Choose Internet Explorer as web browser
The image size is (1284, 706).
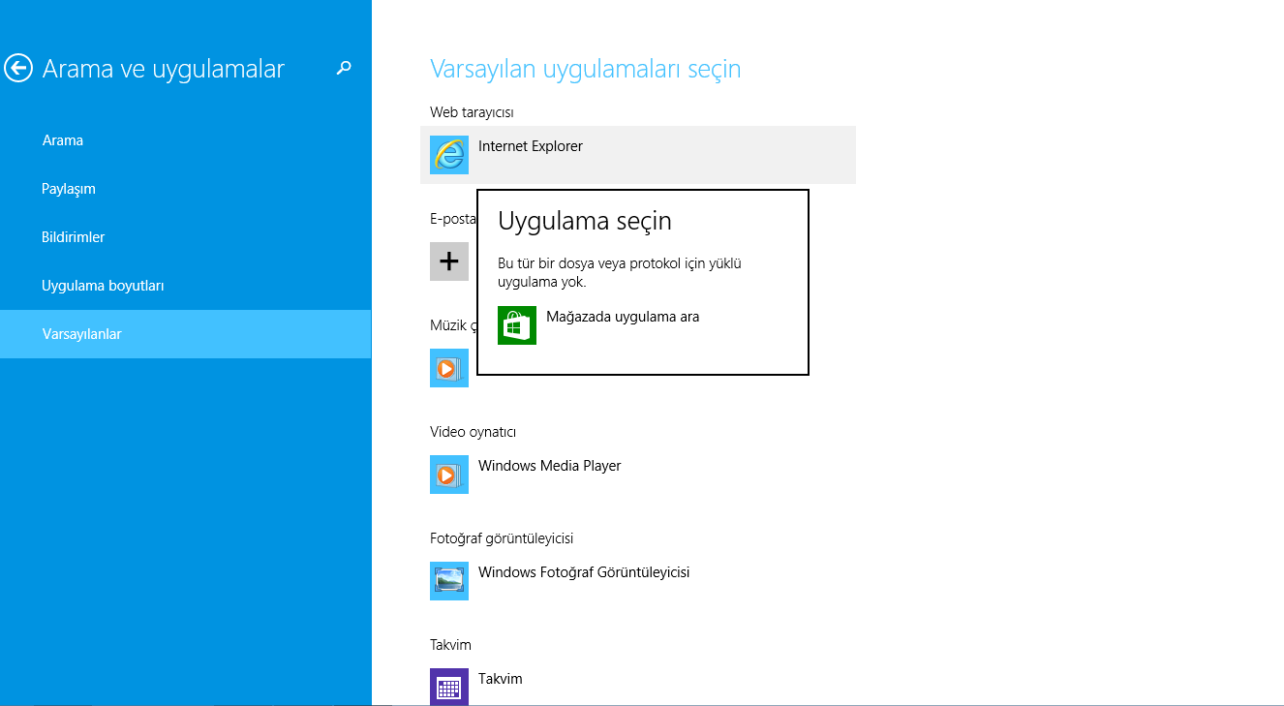point(638,155)
